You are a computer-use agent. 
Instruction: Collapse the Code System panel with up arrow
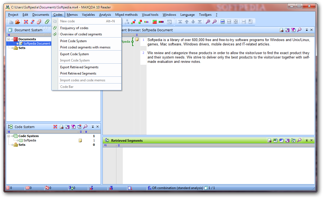point(93,127)
